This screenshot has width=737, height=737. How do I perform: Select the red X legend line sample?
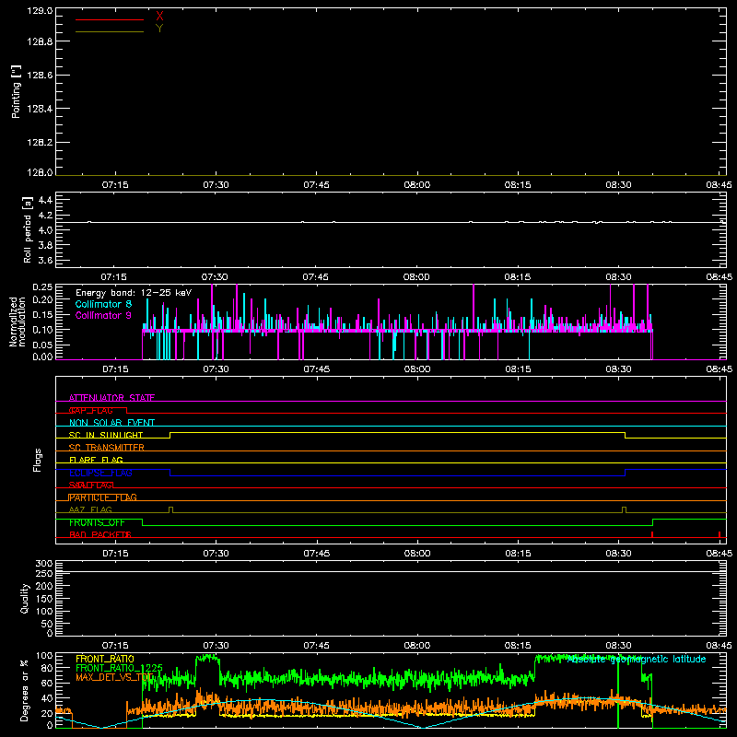click(110, 19)
